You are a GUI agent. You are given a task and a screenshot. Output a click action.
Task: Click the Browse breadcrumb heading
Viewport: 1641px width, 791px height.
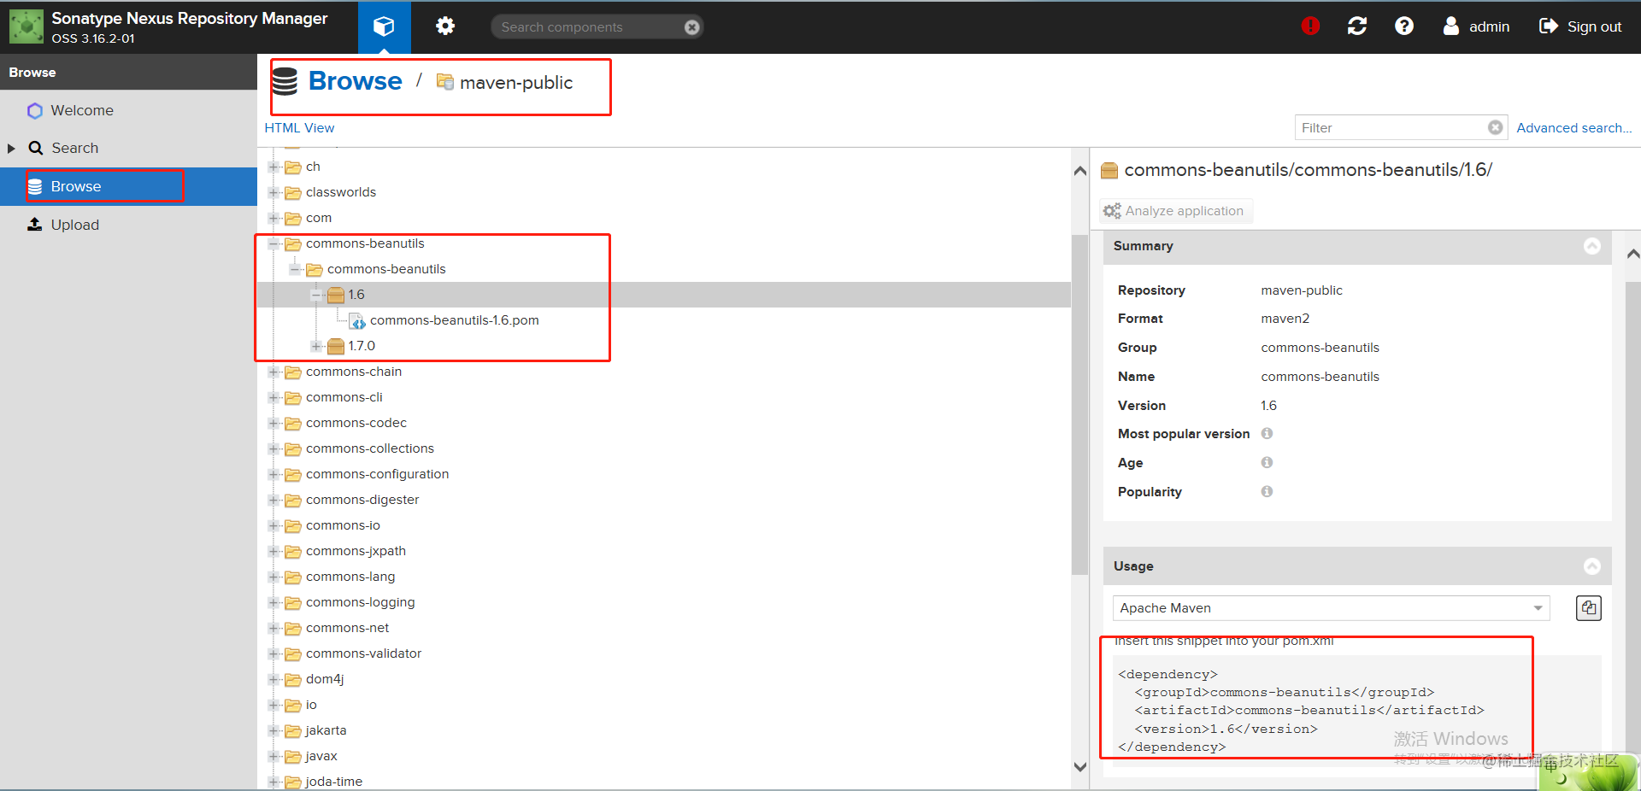coord(355,81)
